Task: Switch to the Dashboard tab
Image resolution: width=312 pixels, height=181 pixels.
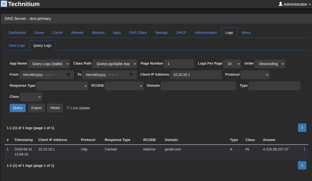Action: pyautogui.click(x=17, y=33)
